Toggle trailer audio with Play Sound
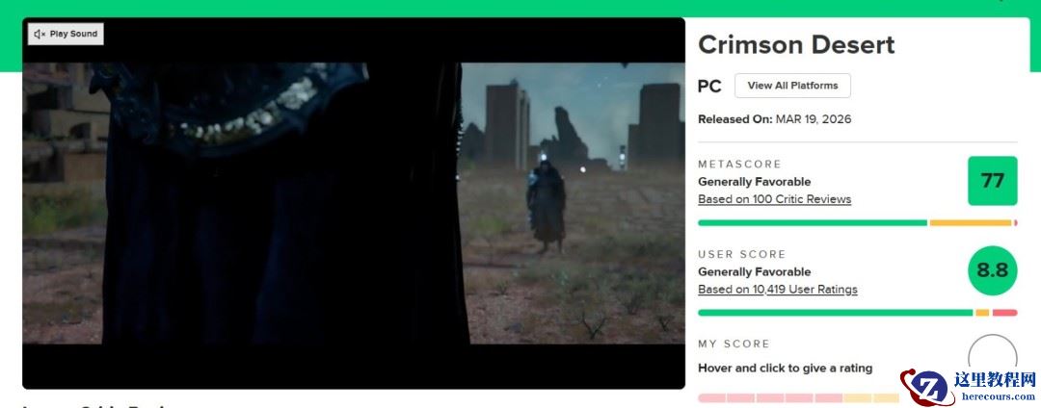Viewport: 1041px width, 408px height. coord(66,34)
